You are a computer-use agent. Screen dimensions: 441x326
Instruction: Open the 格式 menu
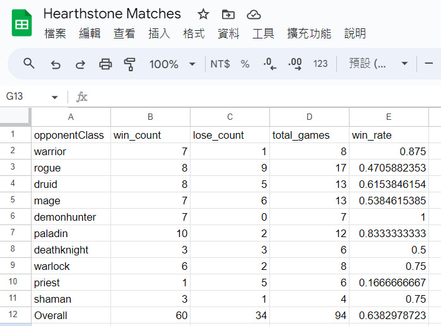pos(194,33)
